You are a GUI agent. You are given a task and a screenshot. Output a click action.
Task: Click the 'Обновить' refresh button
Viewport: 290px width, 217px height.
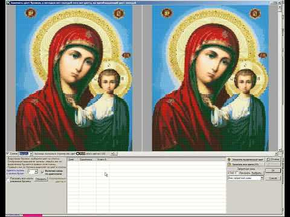(41, 179)
